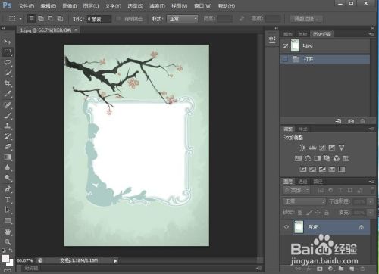Open the tool preset picker dropdown
Viewport: 379px width, 274px height.
click(20, 19)
